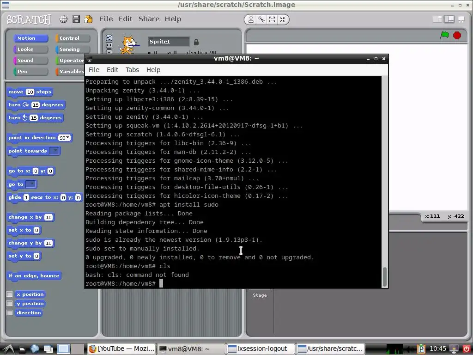
Task: Switch to lxsession-logout taskbar window
Action: coord(261,349)
